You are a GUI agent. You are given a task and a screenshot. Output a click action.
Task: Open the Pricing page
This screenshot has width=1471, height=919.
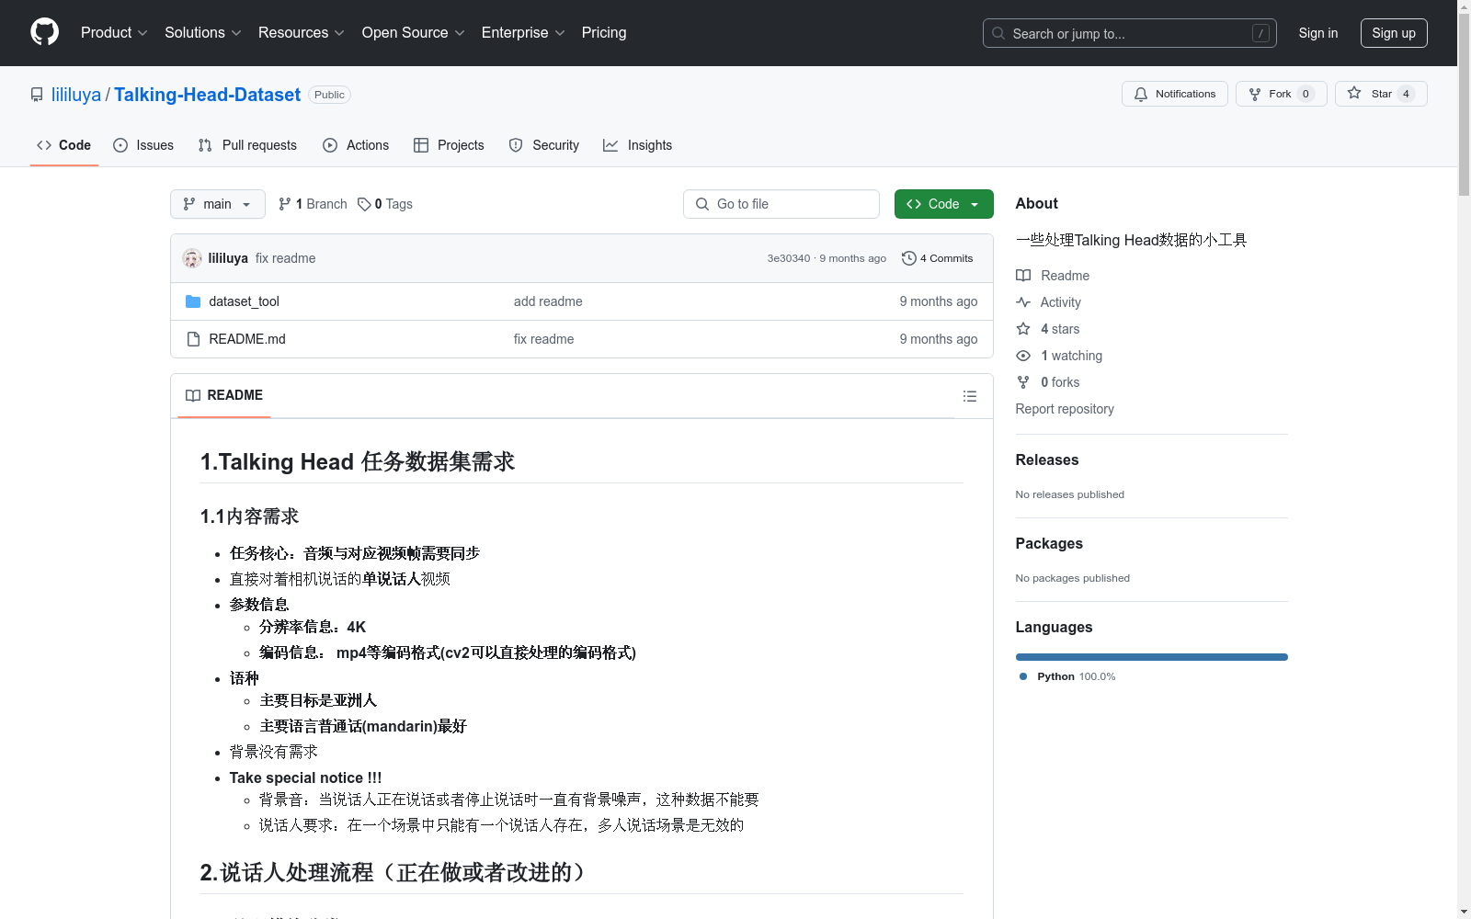click(x=604, y=32)
